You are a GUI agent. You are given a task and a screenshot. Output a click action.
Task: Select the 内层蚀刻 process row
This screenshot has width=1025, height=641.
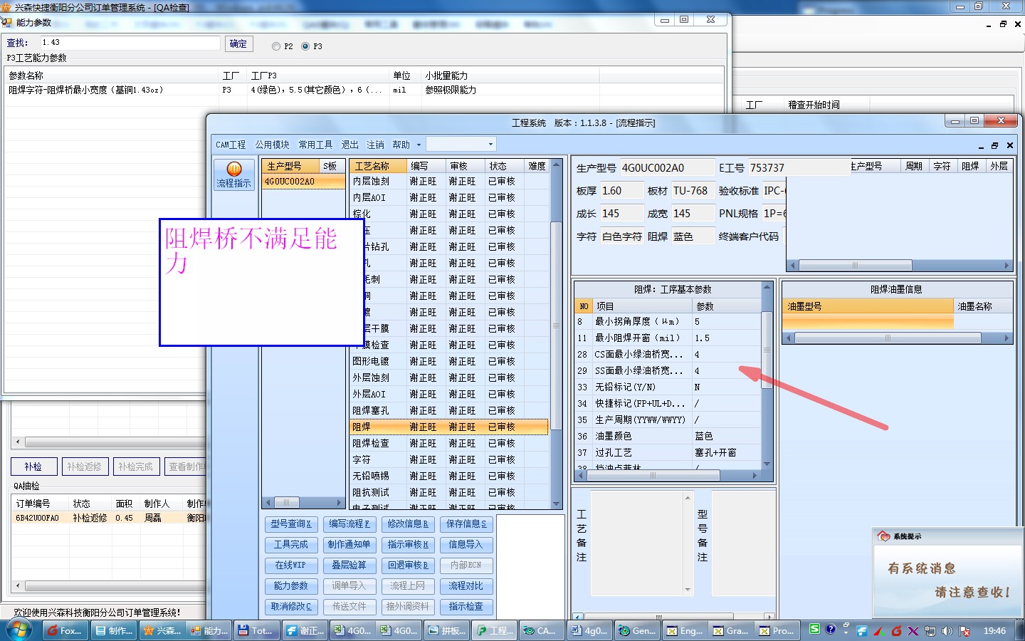pyautogui.click(x=449, y=181)
